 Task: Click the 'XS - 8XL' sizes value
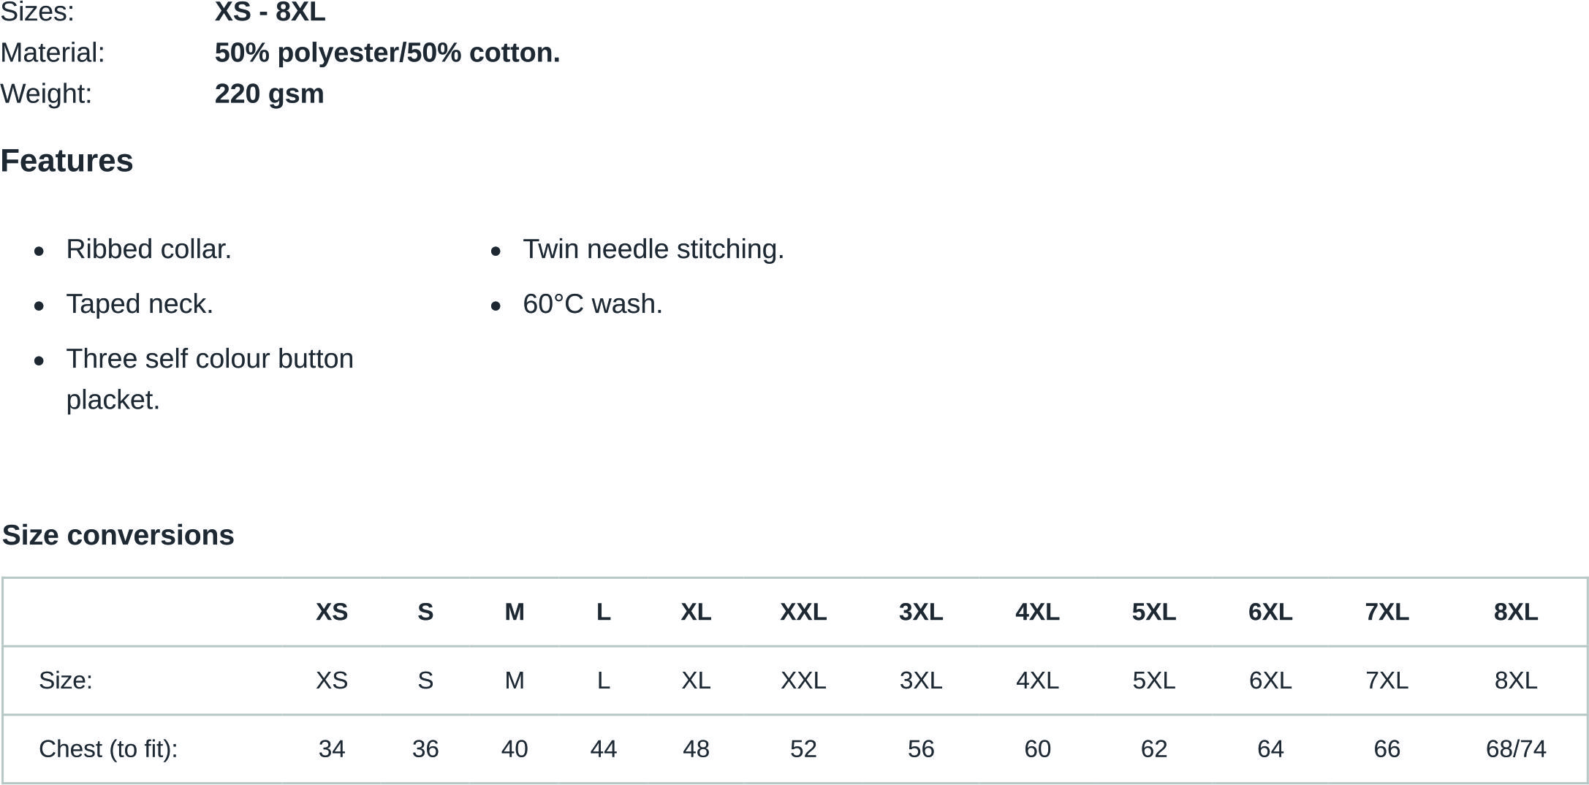[270, 12]
